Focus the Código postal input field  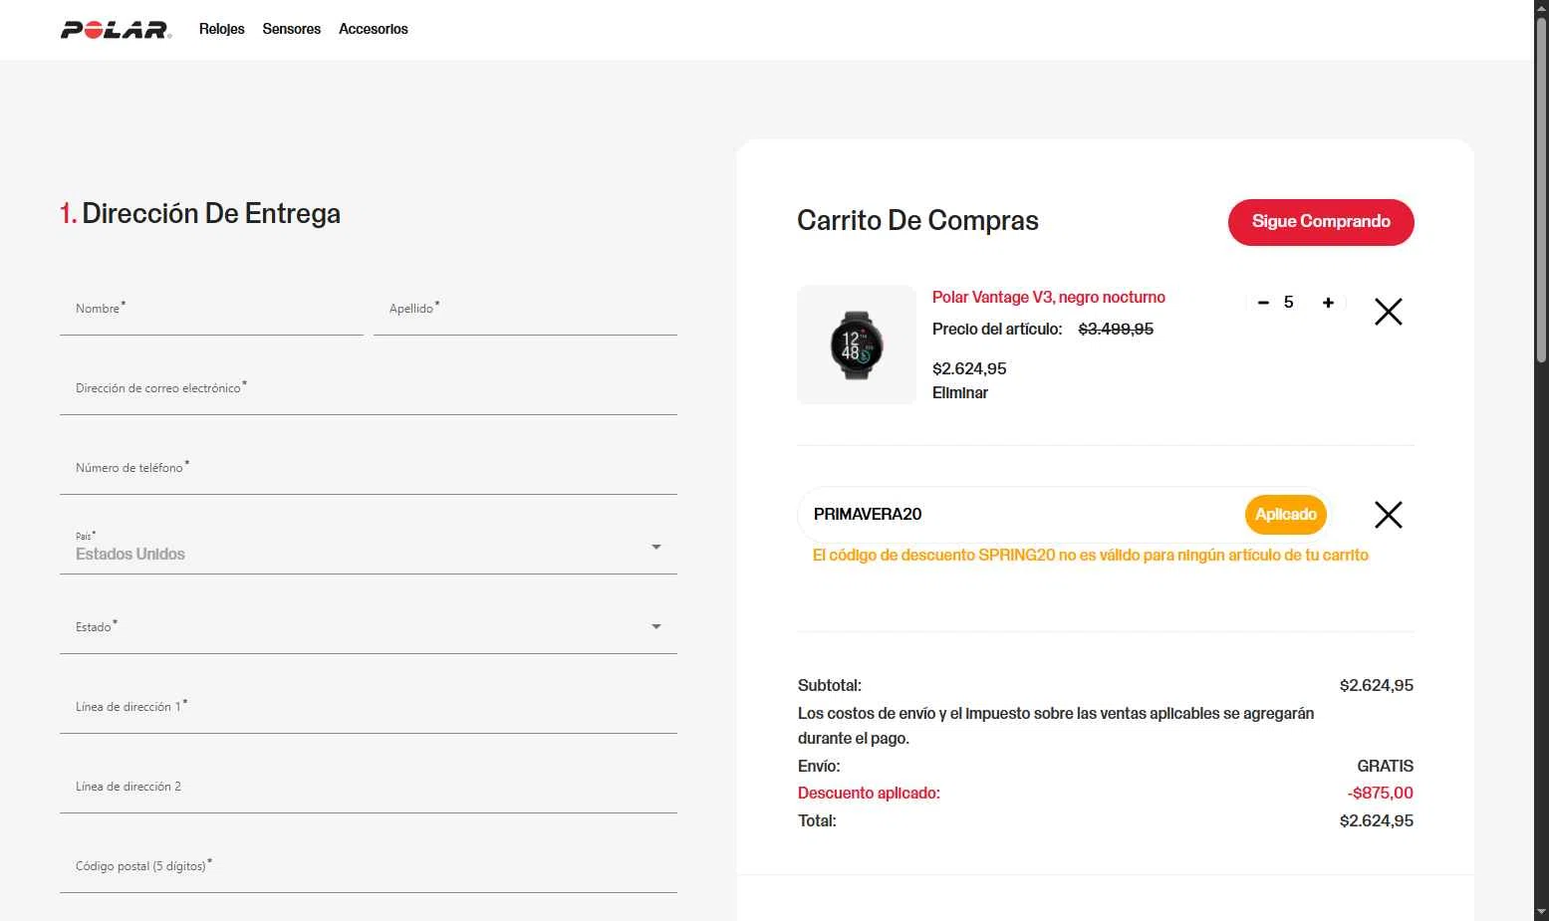click(369, 867)
